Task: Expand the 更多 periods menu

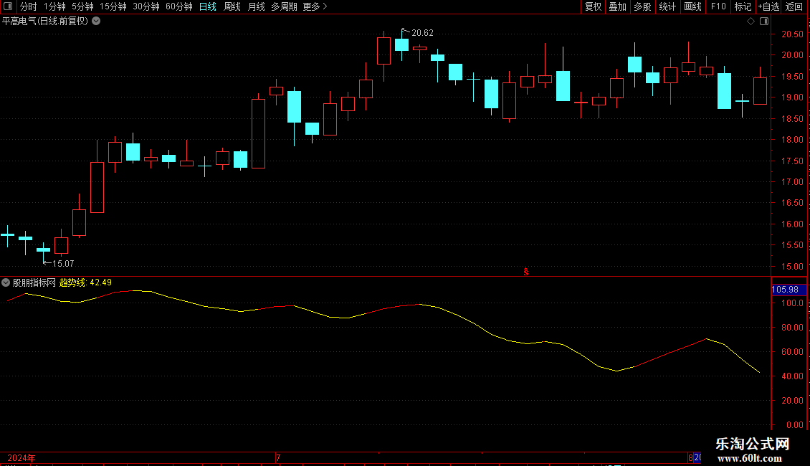Action: point(315,6)
